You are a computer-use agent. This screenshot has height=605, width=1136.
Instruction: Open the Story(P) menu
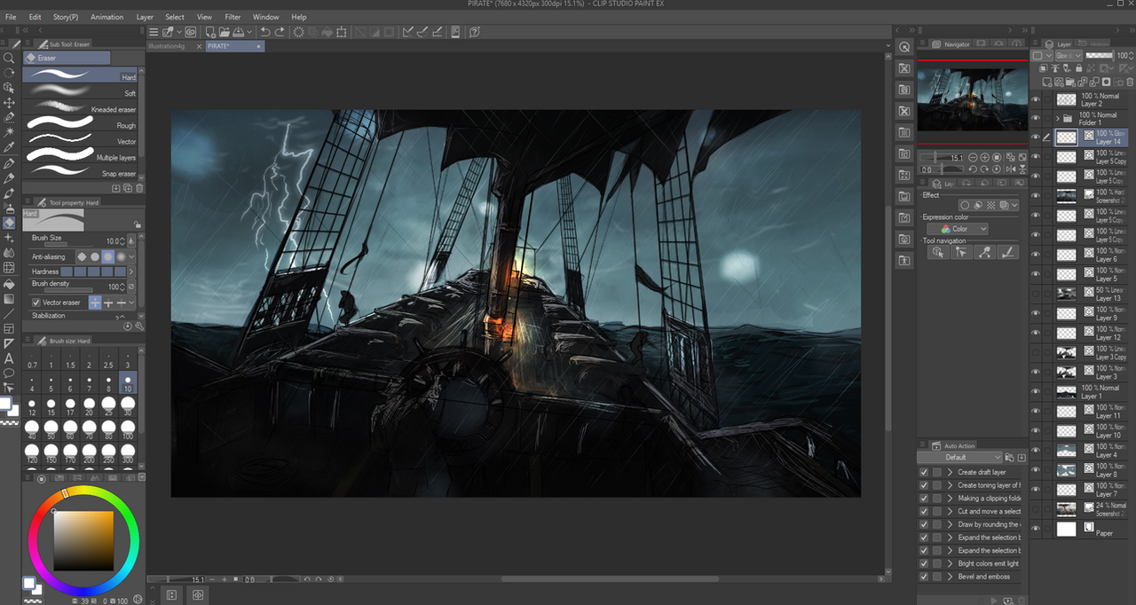coord(66,17)
